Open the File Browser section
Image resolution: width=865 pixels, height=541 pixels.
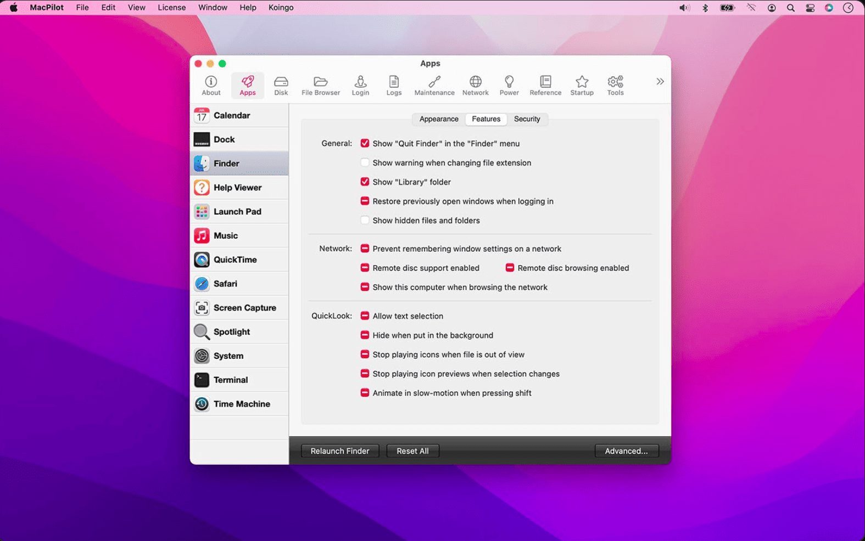321,86
